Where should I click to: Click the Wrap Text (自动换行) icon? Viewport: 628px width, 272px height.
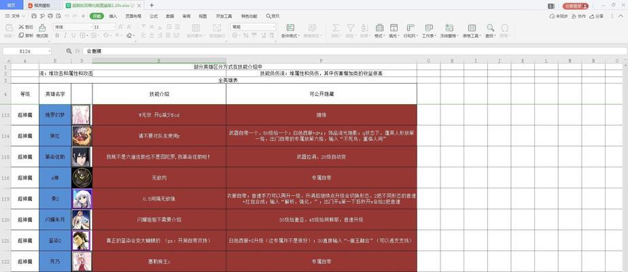(x=217, y=28)
